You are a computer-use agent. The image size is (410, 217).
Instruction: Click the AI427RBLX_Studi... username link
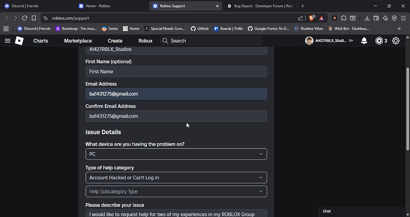click(330, 41)
